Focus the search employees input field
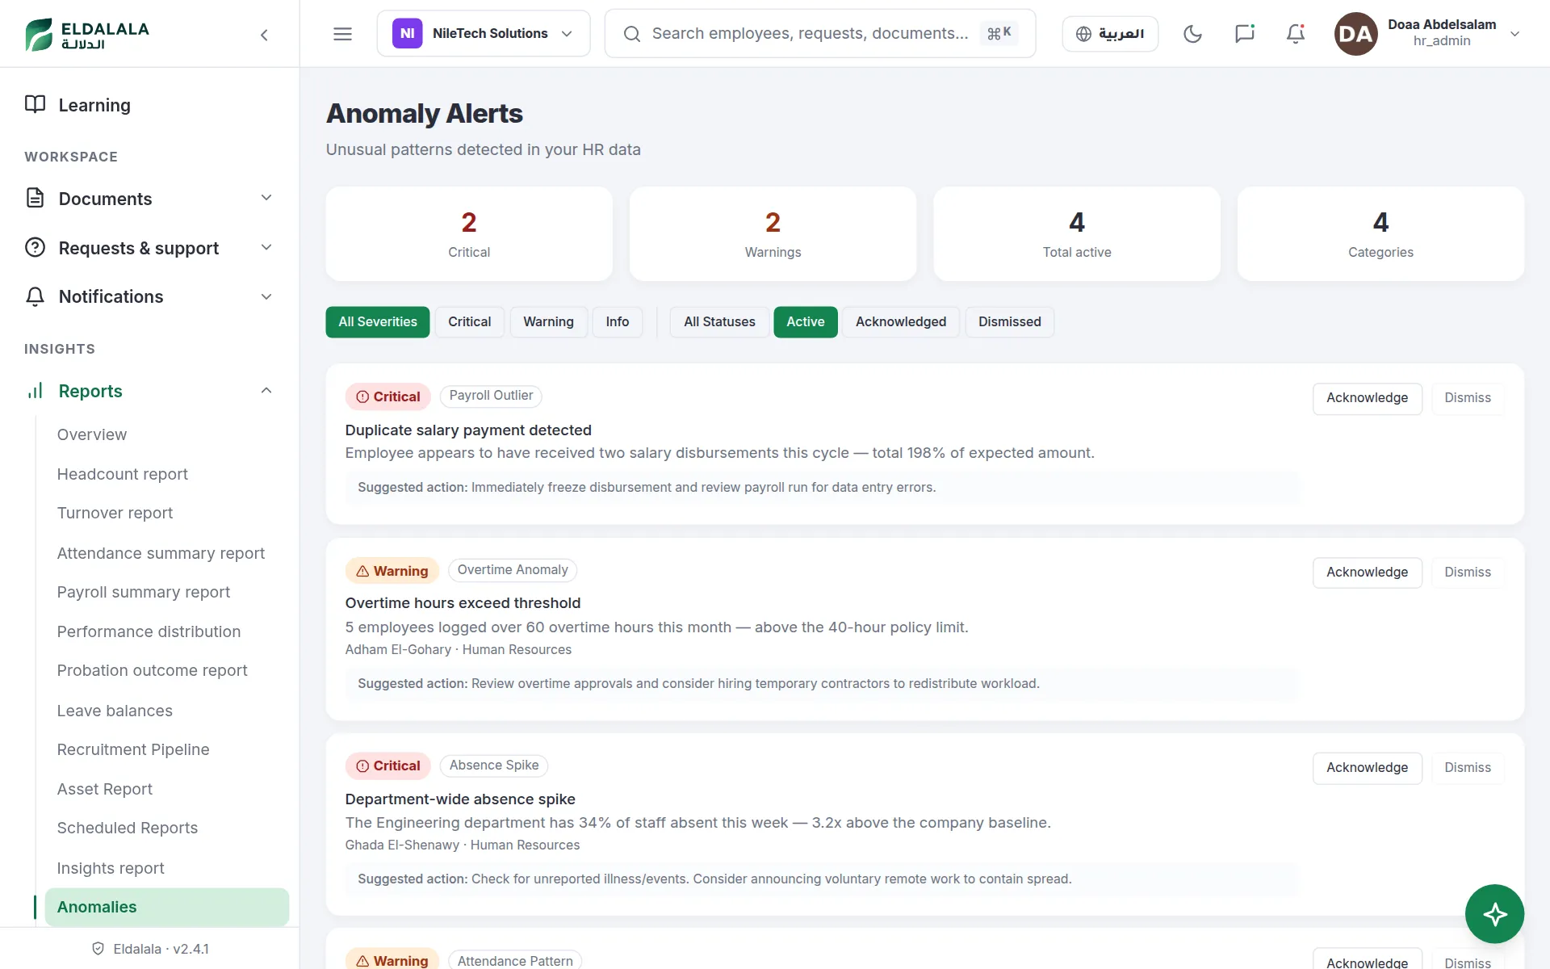The width and height of the screenshot is (1550, 969). coord(820,34)
